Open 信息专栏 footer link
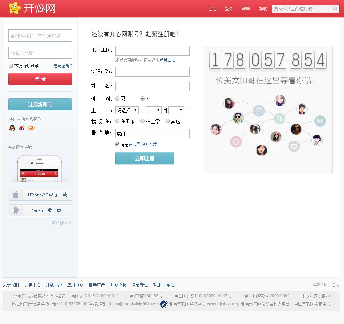 pyautogui.click(x=139, y=285)
